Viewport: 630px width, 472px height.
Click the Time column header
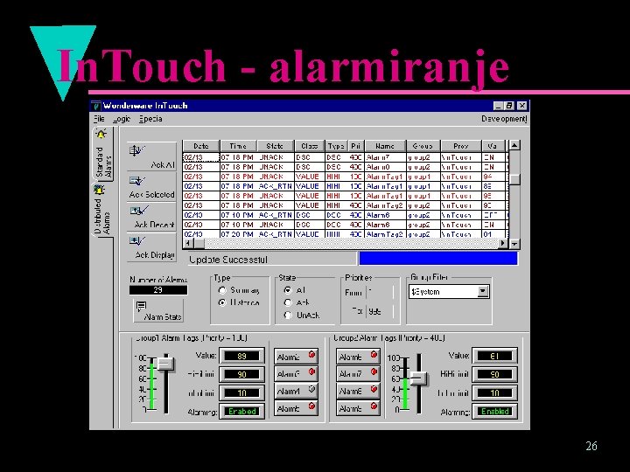coord(238,146)
